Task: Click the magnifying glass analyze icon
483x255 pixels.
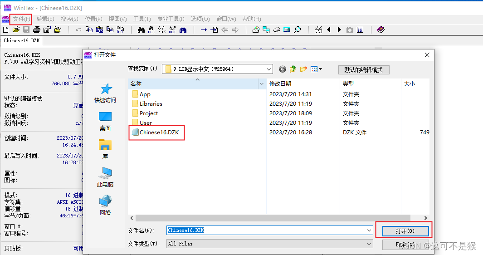Action: pyautogui.click(x=297, y=29)
